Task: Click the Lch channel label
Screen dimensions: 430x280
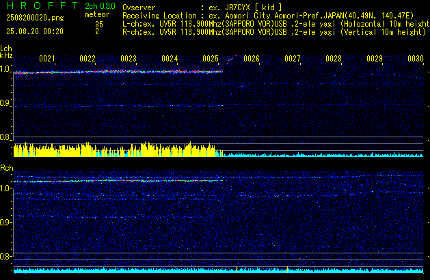Action: [x=6, y=48]
